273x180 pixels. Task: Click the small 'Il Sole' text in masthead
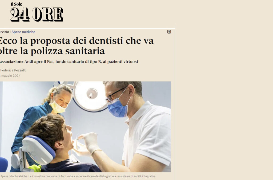tap(16, 4)
